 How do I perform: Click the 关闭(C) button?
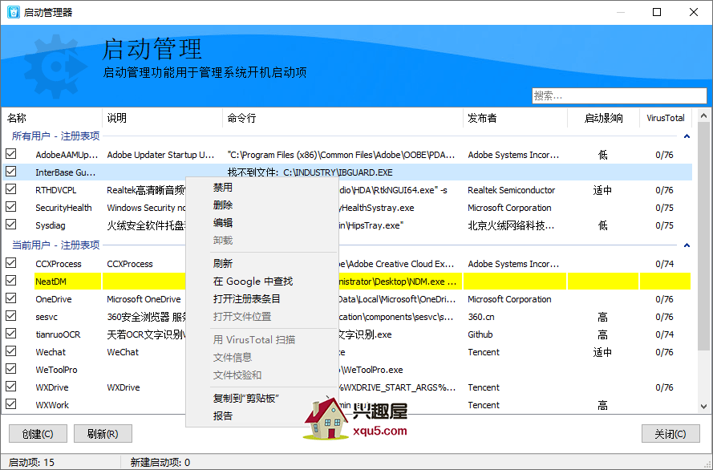click(x=670, y=434)
